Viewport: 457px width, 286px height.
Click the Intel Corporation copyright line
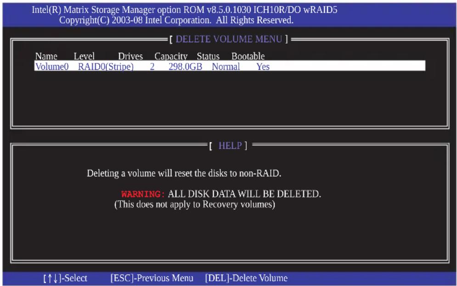pos(176,20)
